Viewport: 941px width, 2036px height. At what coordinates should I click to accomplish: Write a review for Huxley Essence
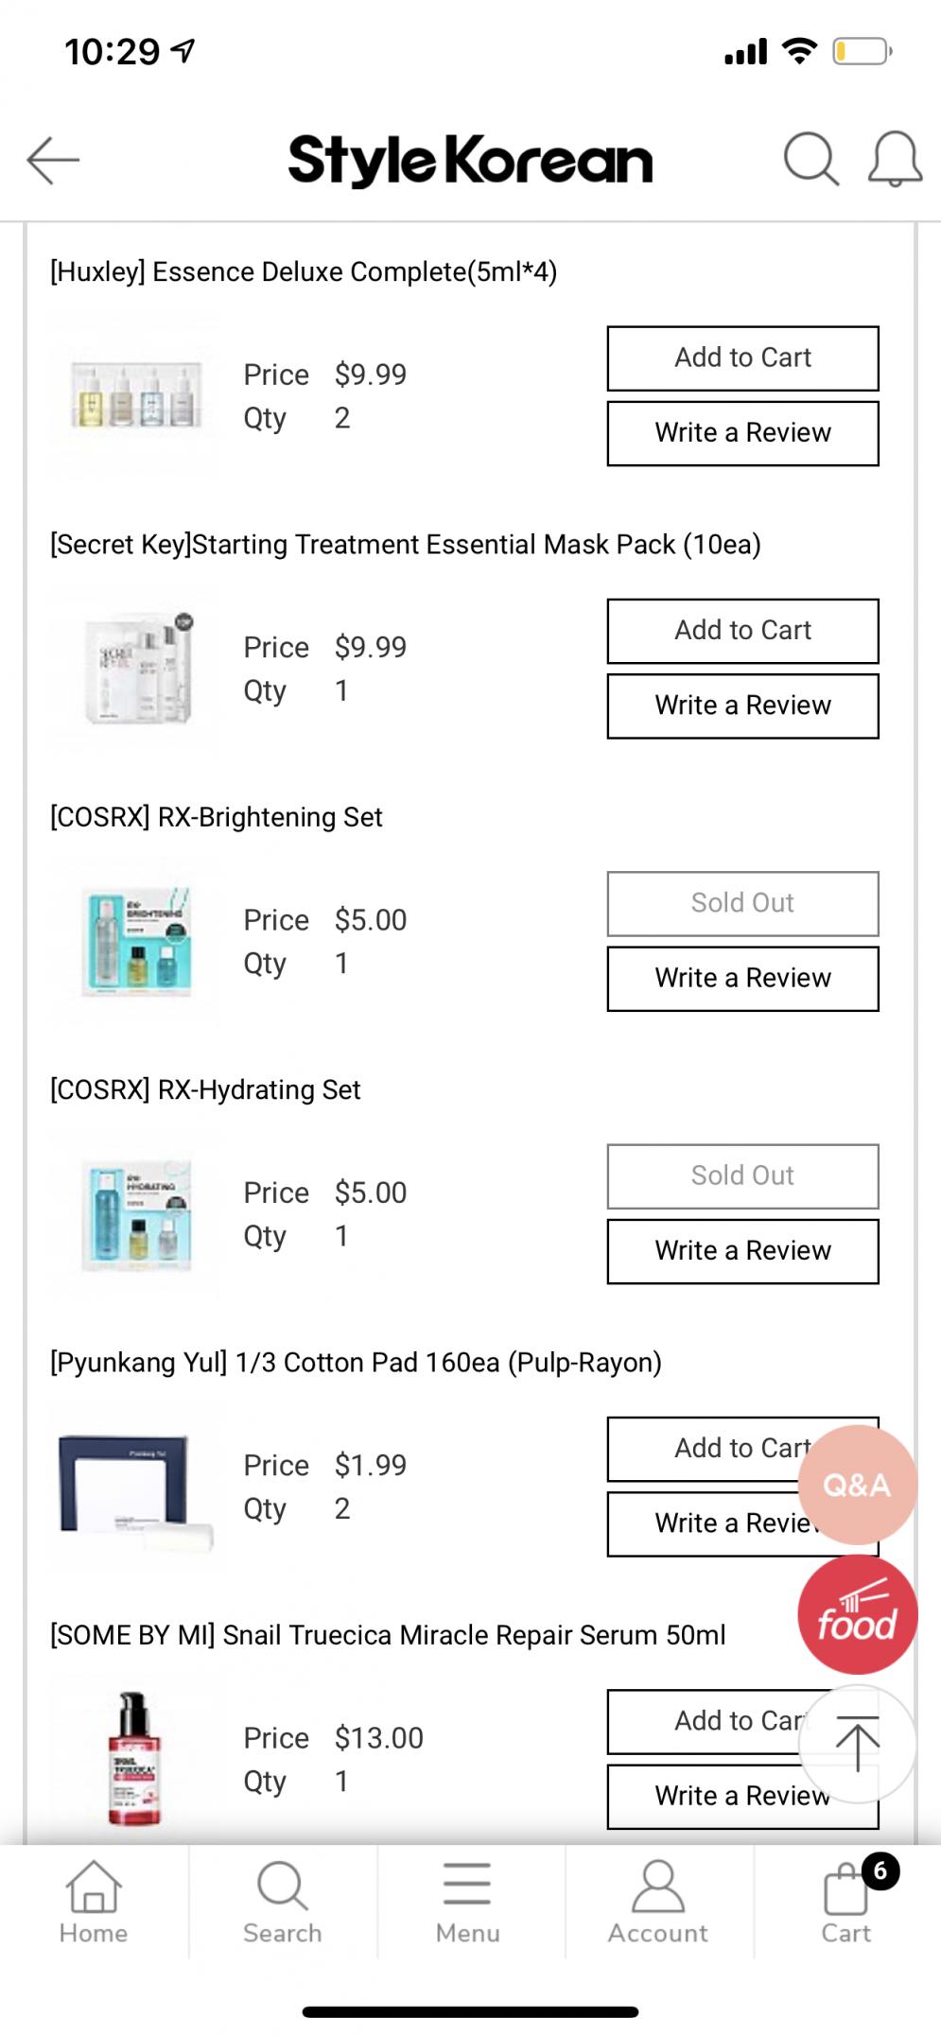pyautogui.click(x=742, y=433)
